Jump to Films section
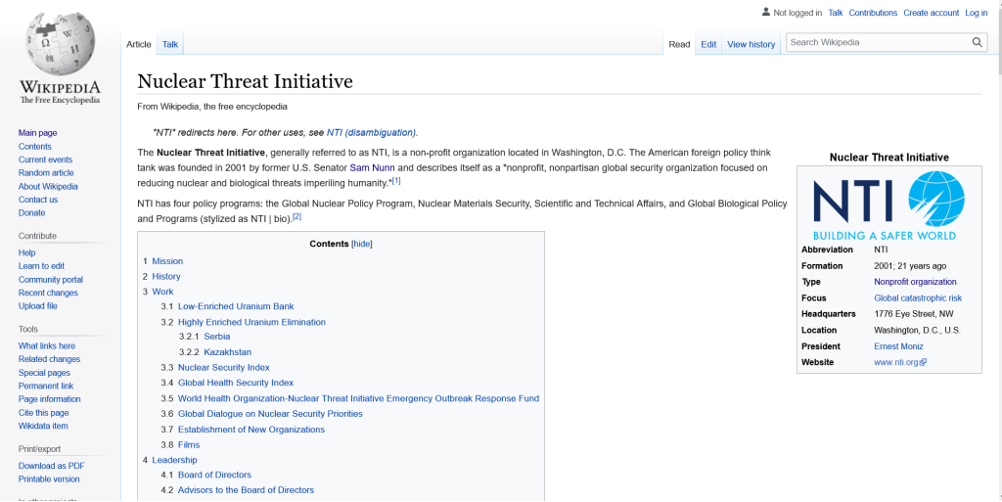1002x502 pixels. pos(189,445)
